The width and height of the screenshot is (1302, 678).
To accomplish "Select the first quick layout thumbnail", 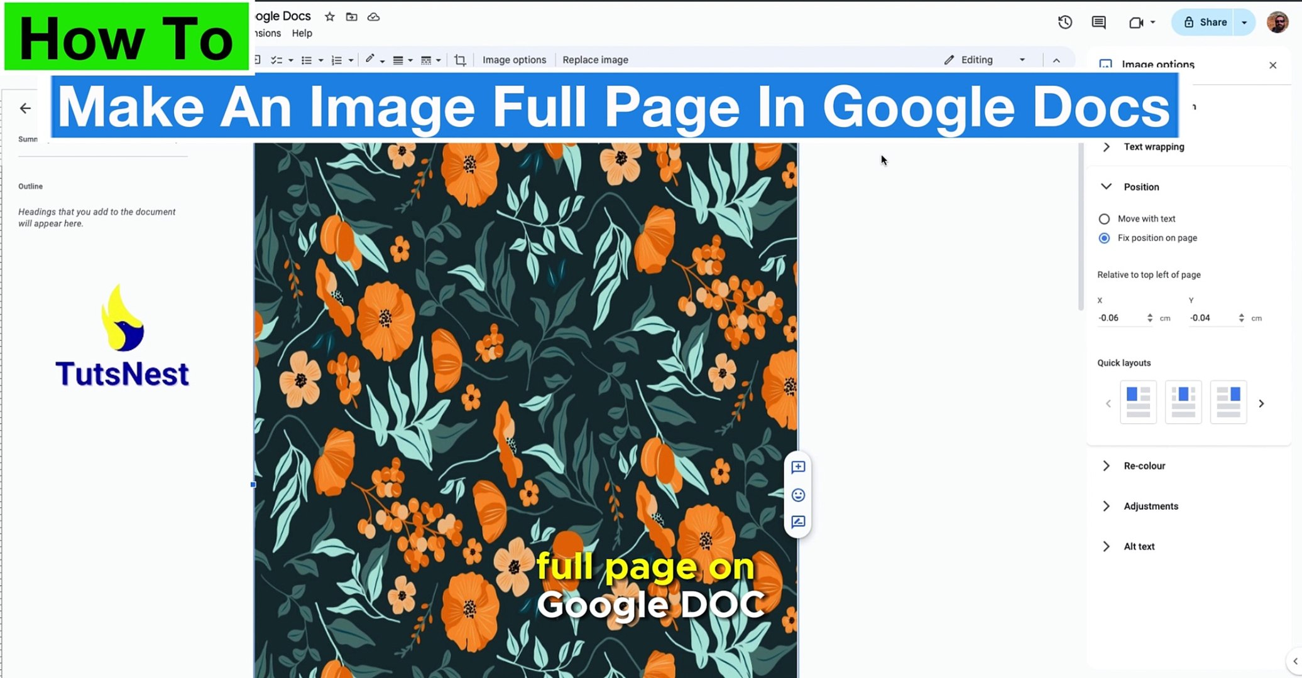I will (x=1138, y=402).
